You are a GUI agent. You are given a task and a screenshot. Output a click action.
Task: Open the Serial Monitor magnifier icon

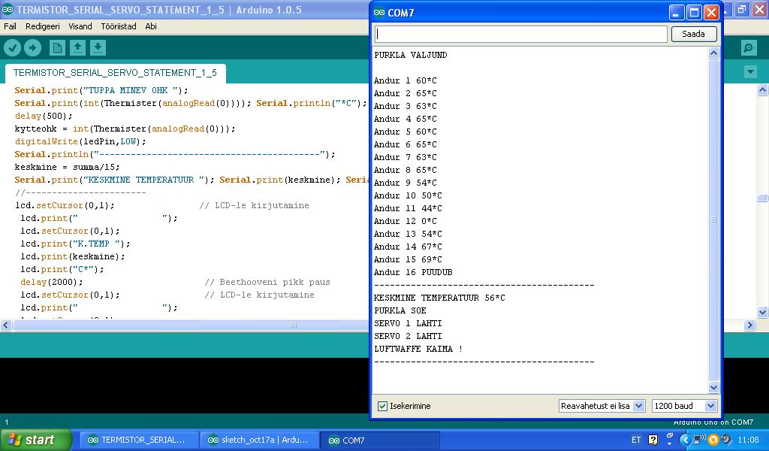tap(748, 48)
